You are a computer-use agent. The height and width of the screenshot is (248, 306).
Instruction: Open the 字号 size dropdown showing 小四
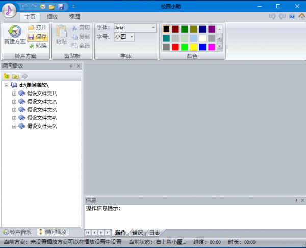coord(132,37)
